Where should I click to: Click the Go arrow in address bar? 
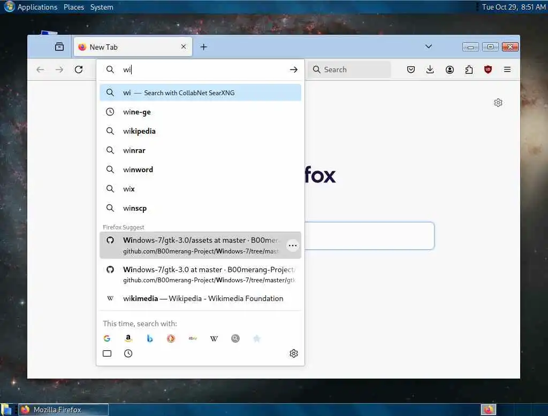tap(294, 70)
